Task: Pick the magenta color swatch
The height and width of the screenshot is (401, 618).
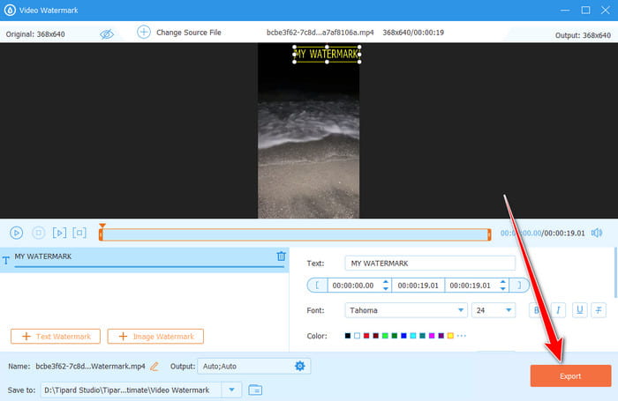Action: point(432,336)
